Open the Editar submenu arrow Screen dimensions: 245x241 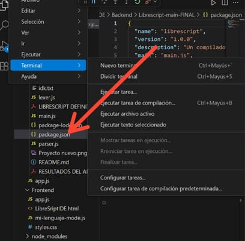pyautogui.click(x=79, y=11)
